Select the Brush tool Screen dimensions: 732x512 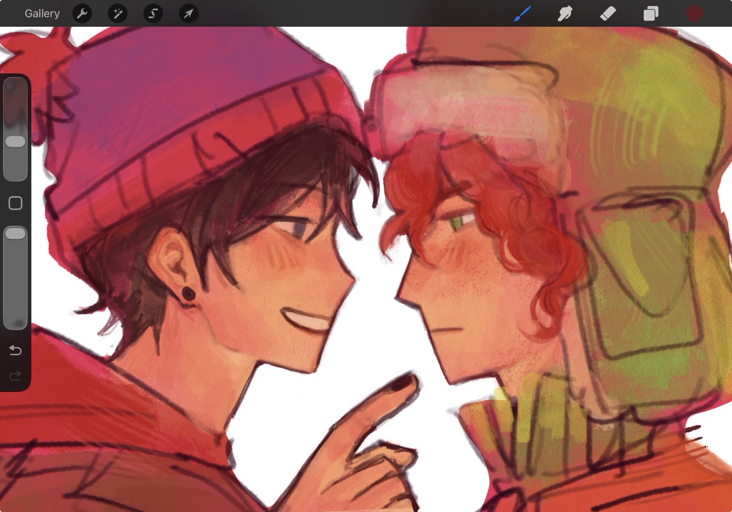pyautogui.click(x=523, y=13)
